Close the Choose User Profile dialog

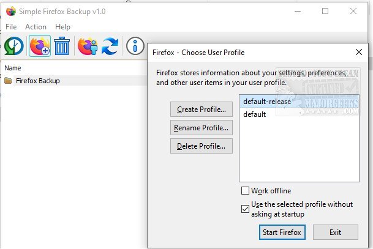(x=359, y=52)
